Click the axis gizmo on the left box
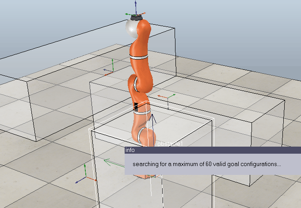Image resolution: width=301 pixels, height=208 pixels. pyautogui.click(x=110, y=68)
